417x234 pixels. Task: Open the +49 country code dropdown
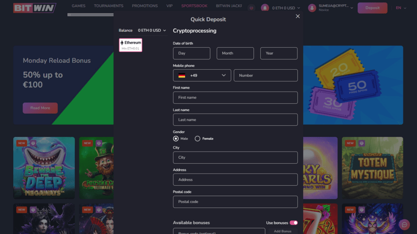(202, 76)
